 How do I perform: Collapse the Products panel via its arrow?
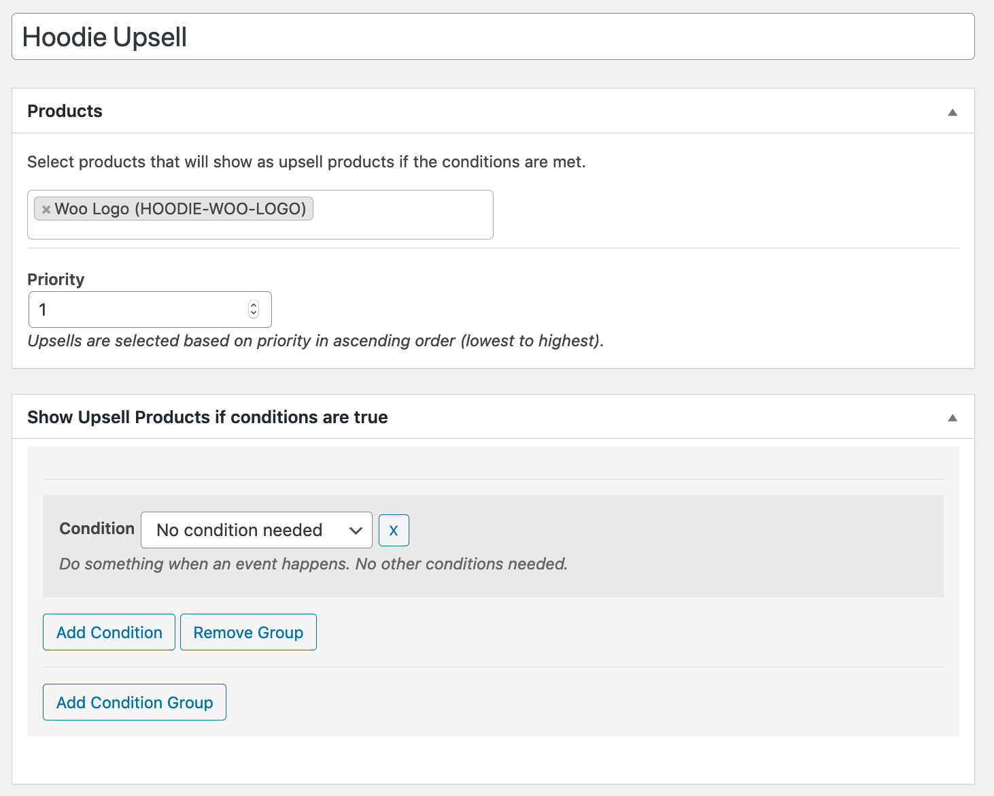point(953,111)
